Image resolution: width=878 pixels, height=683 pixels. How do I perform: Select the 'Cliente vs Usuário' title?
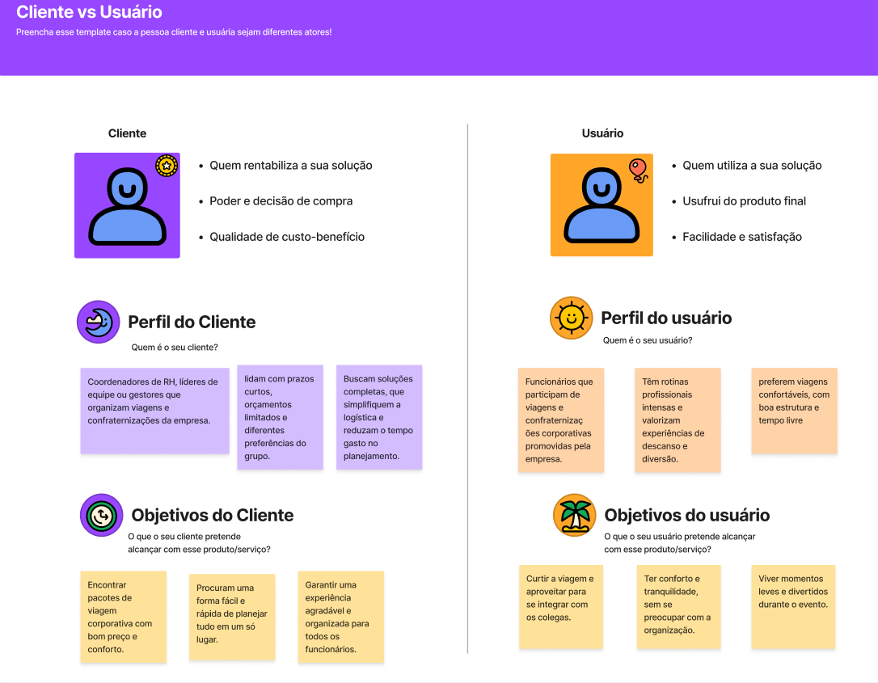pyautogui.click(x=89, y=12)
